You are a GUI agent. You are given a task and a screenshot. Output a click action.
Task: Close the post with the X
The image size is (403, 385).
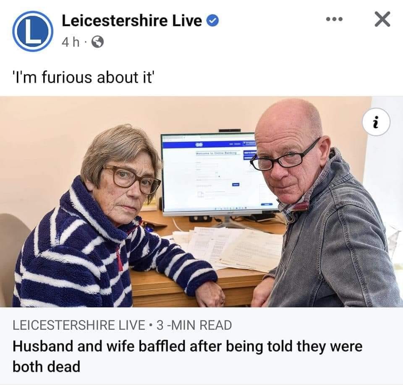coord(382,19)
